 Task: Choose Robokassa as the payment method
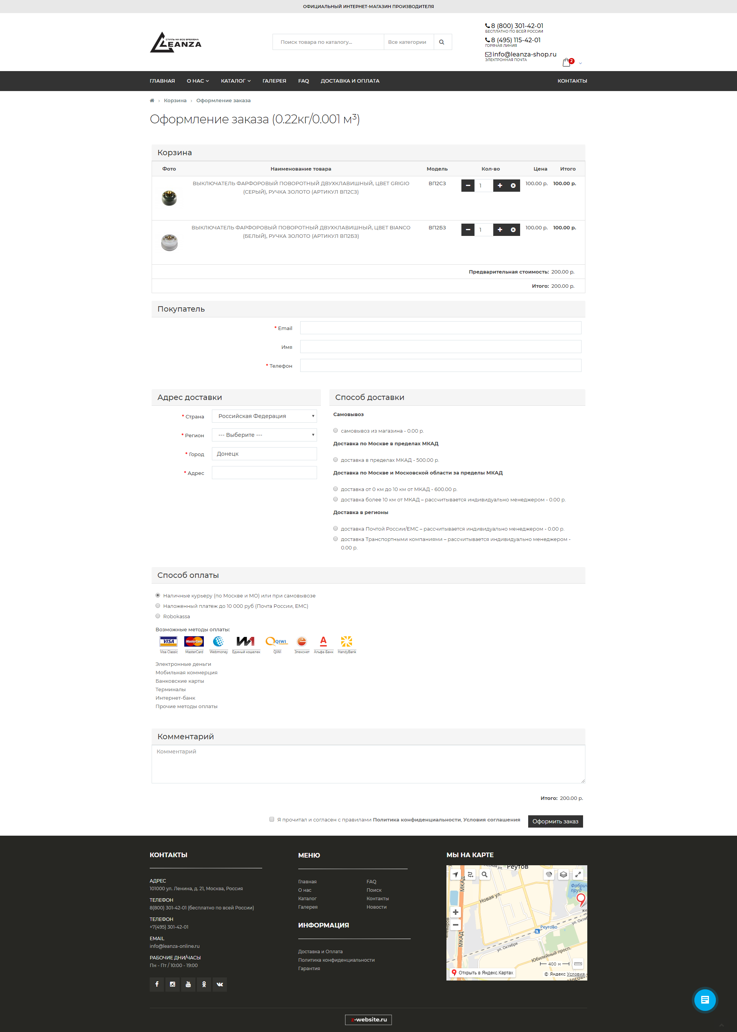[157, 616]
